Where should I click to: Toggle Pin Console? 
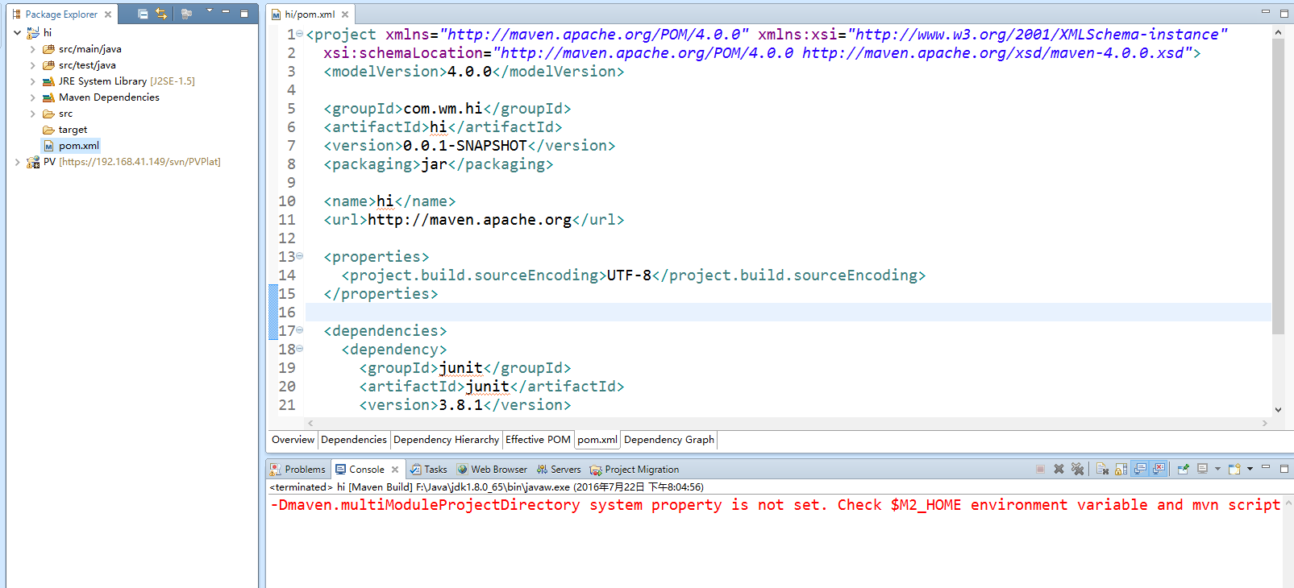pos(1183,469)
